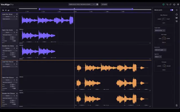The height and width of the screenshot is (112, 180).
Task: Toggle power on Double Vox Chorus track
Action: (x=17, y=93)
